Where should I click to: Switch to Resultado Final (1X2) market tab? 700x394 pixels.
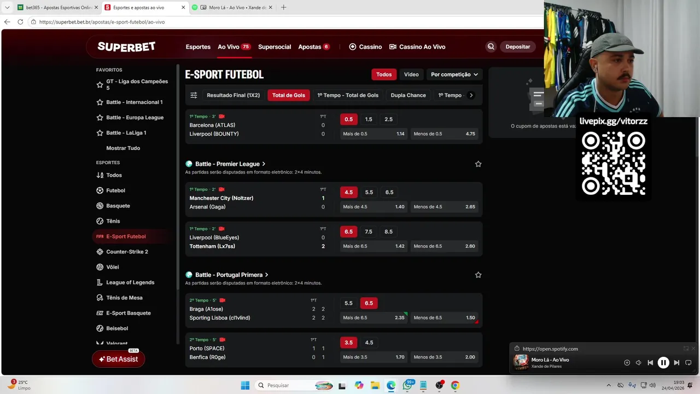[x=234, y=95]
